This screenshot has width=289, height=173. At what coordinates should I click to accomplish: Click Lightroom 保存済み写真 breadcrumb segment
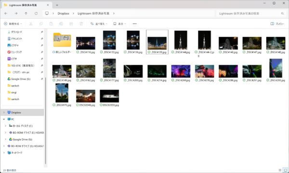click(x=93, y=13)
